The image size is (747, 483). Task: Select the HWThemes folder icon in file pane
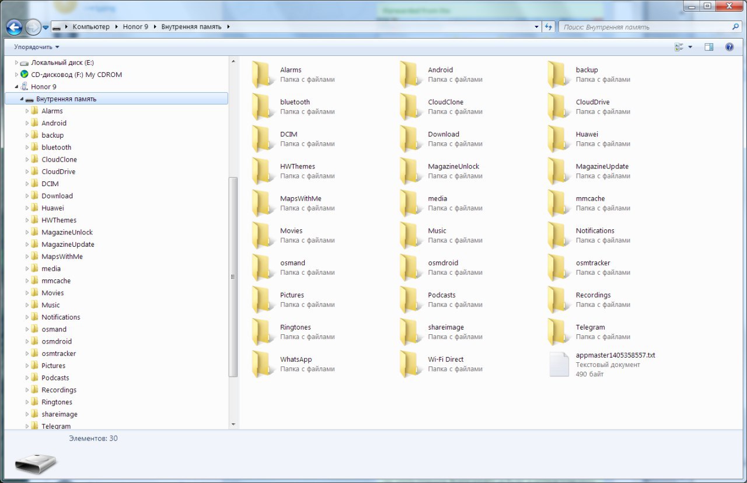(263, 171)
